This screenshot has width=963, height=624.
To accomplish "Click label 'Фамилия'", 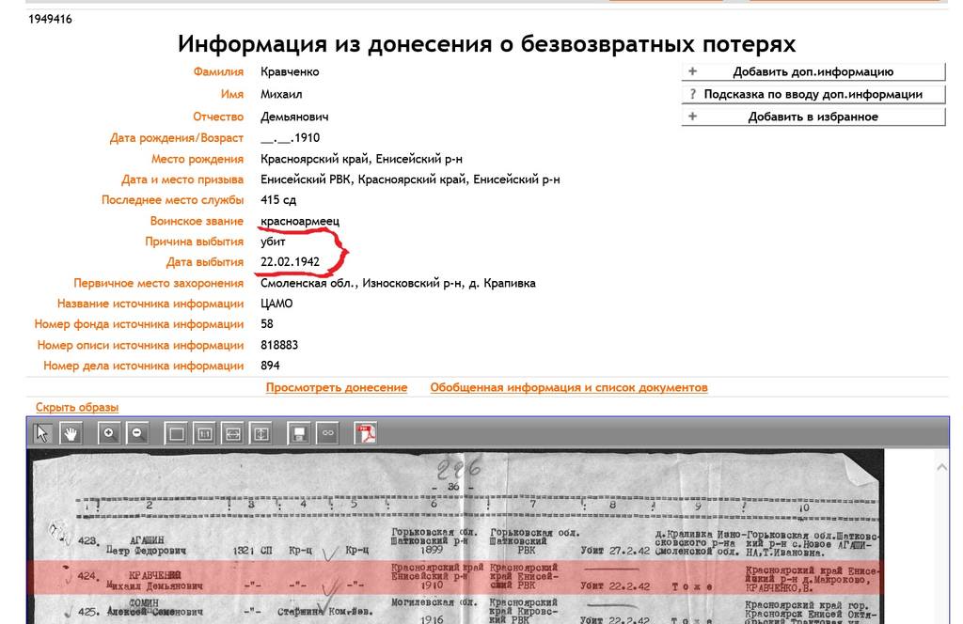I will coord(218,71).
